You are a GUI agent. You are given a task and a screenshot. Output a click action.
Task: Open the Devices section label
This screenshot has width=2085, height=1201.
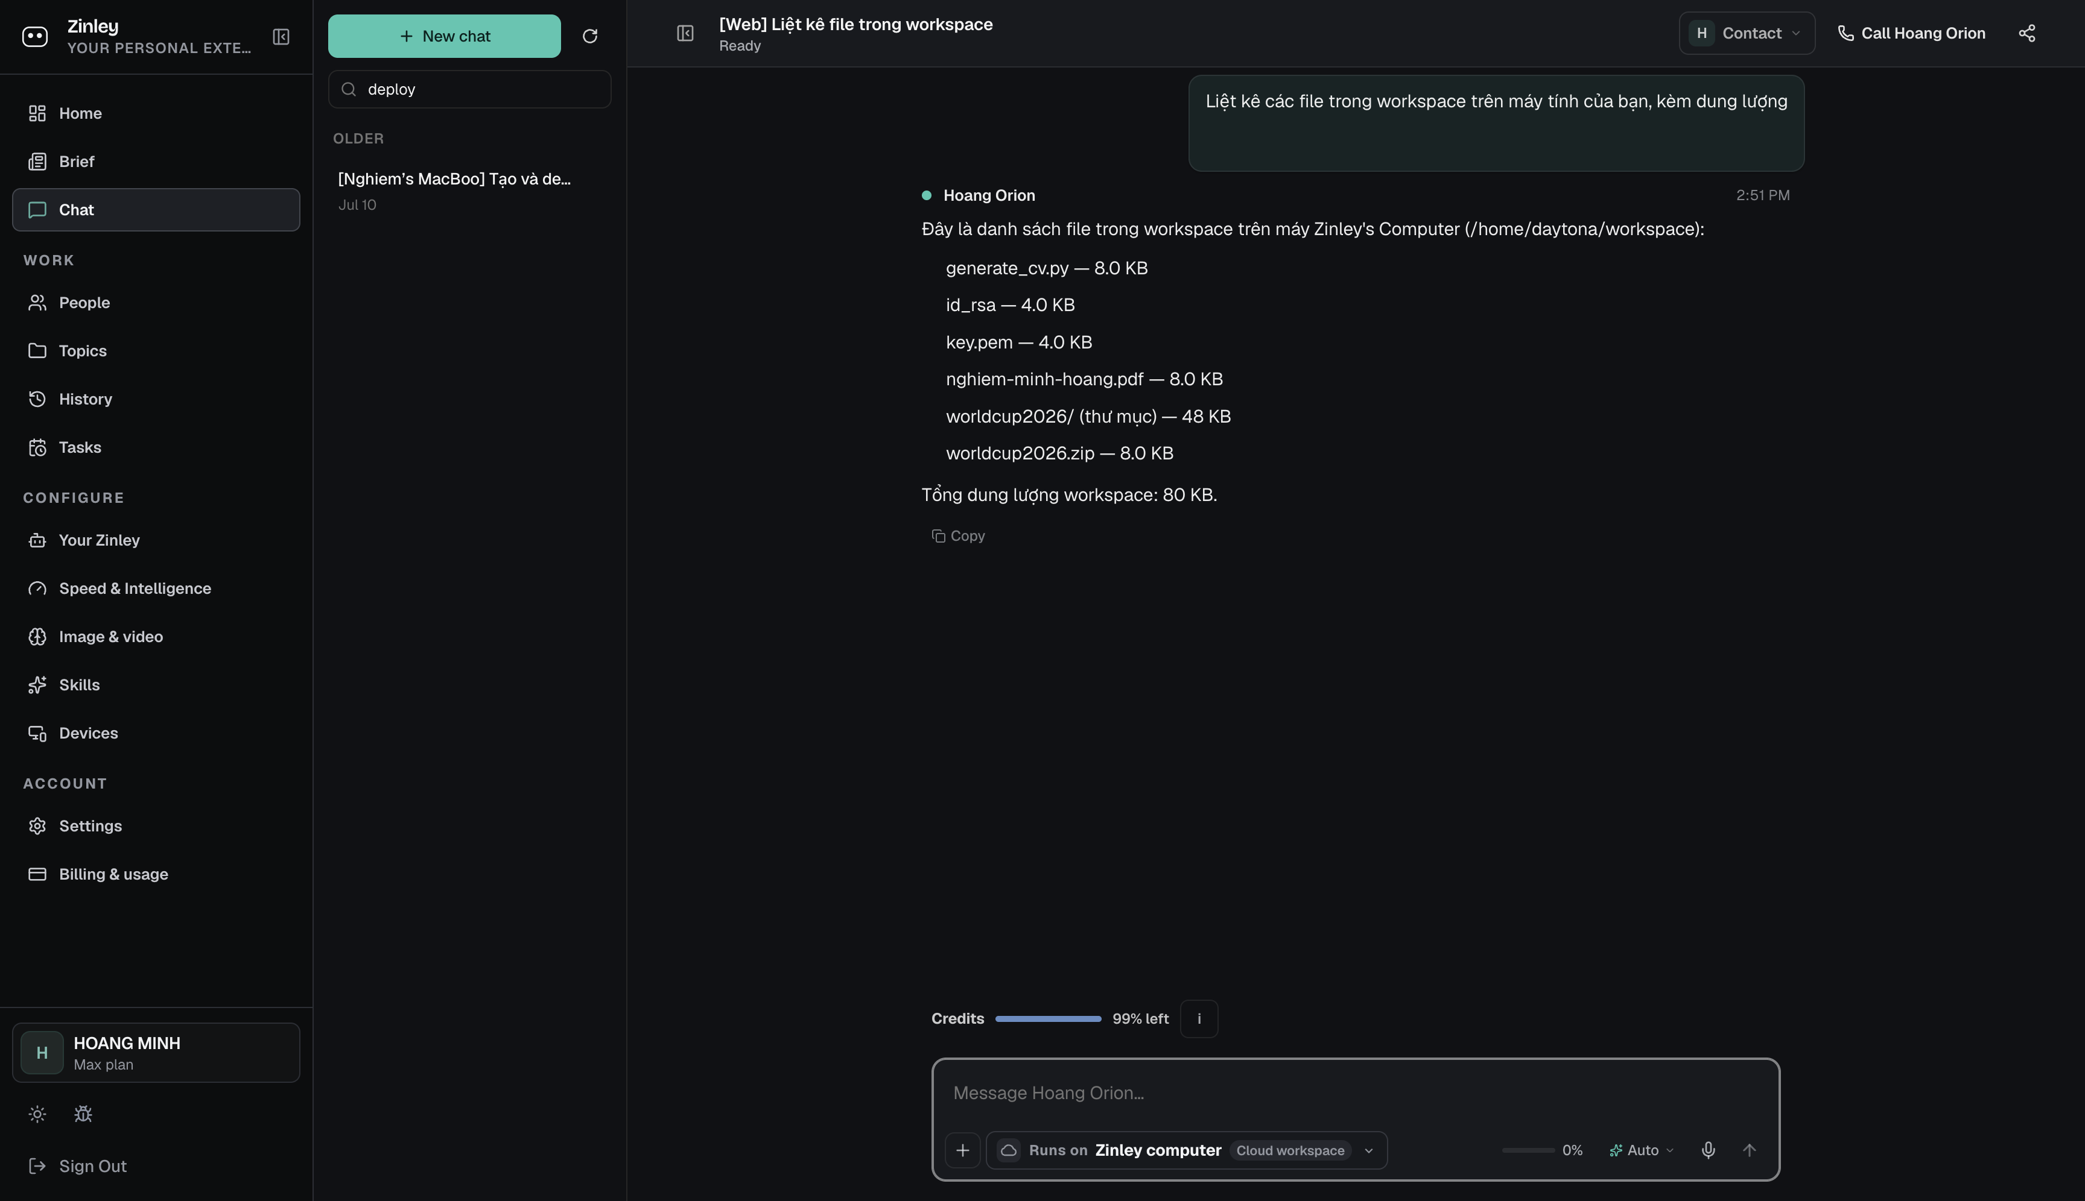coord(88,733)
